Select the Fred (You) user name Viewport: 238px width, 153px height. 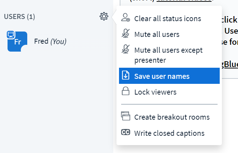click(50, 41)
